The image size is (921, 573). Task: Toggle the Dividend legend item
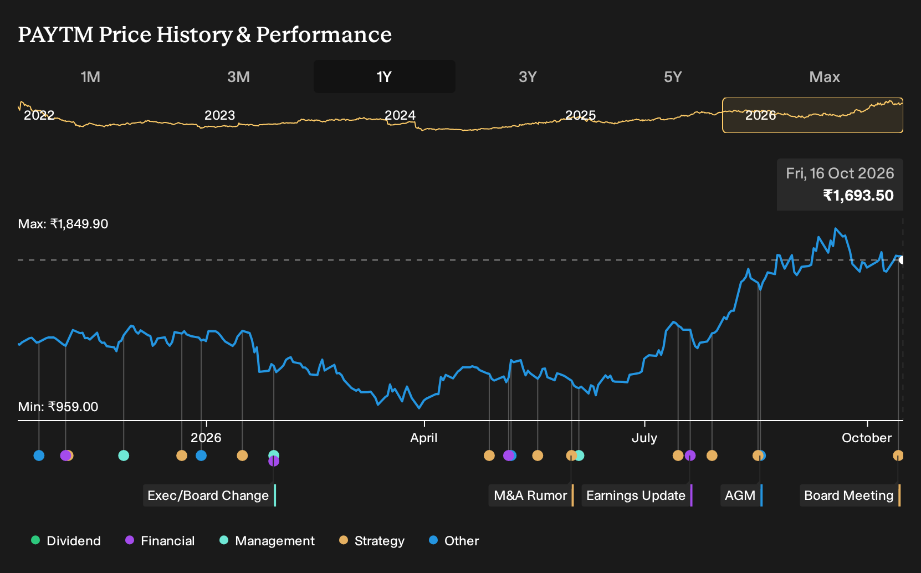66,541
